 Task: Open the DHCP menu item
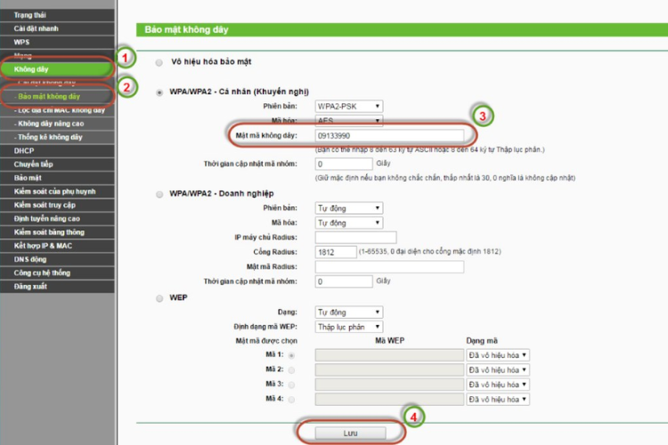[x=57, y=150]
